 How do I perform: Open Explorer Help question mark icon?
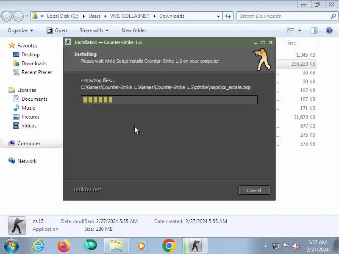tap(329, 30)
